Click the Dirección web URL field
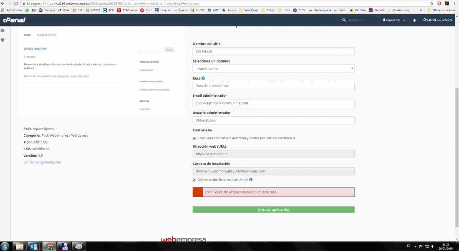 (x=273, y=154)
